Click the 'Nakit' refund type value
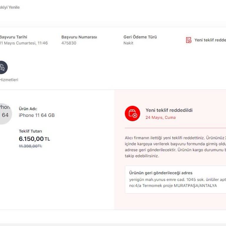This screenshot has height=226, width=226. point(128,43)
